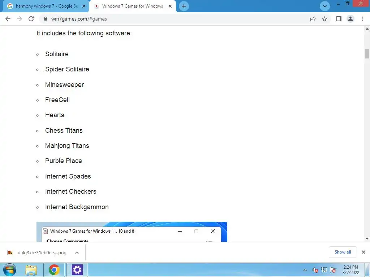Click the address bar URL win7games.com/#games
370x277 pixels.
click(79, 19)
